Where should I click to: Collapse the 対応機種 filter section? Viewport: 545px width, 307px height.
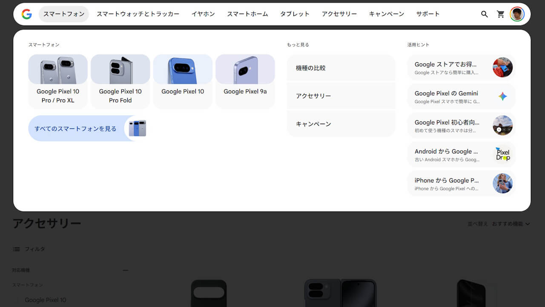(x=125, y=270)
